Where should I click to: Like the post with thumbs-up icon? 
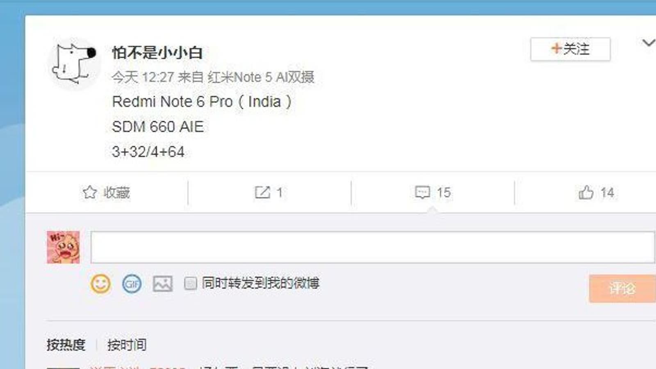[586, 192]
